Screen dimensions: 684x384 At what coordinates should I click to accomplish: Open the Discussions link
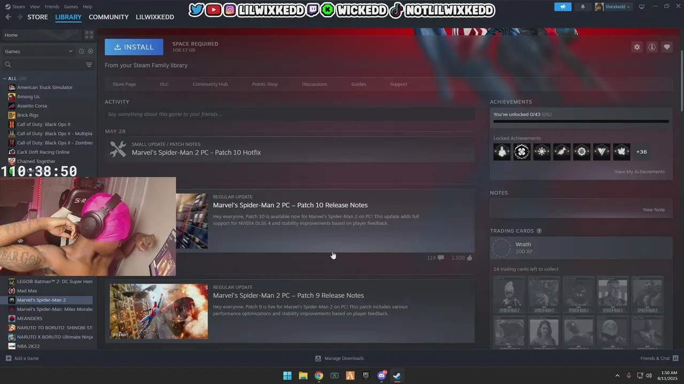click(x=314, y=84)
